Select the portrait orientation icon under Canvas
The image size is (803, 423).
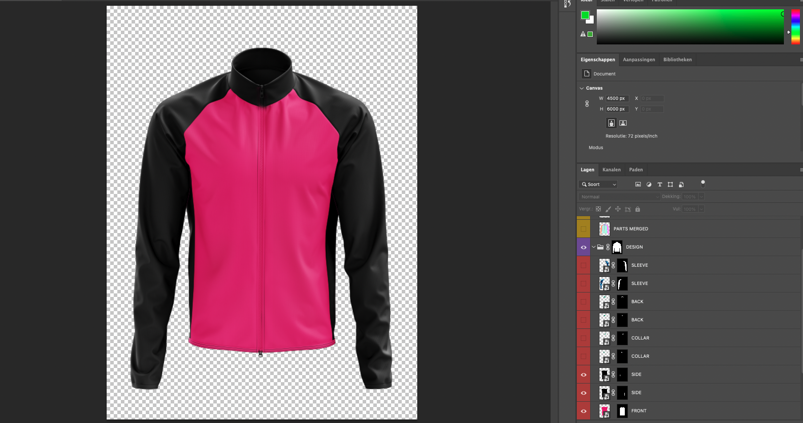[x=611, y=123]
